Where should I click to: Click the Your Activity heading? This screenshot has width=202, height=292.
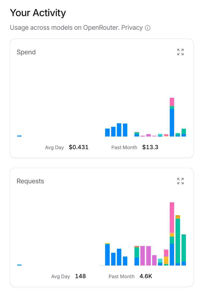[38, 13]
